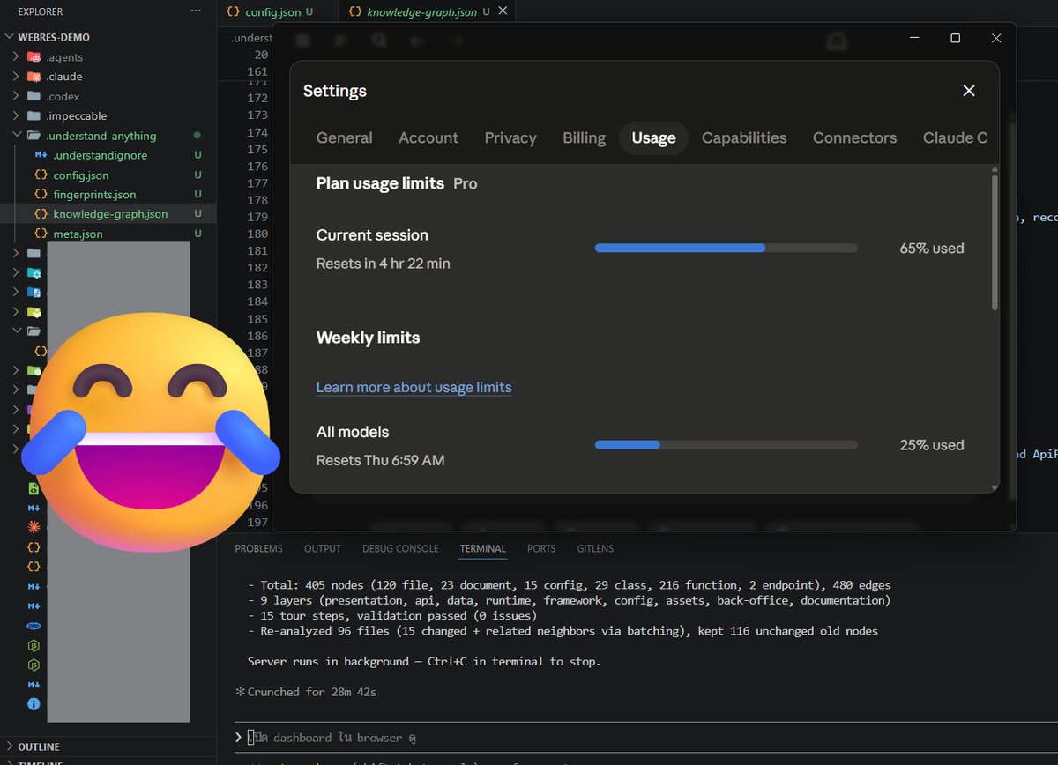This screenshot has width=1058, height=765.
Task: Open the GITLENS panel
Action: 595,548
